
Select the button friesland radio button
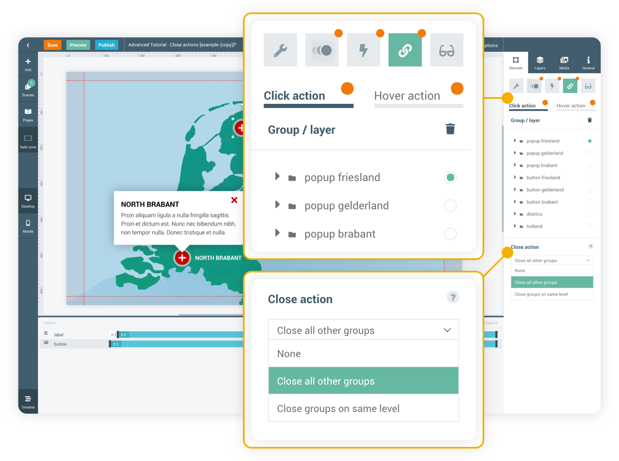[589, 178]
